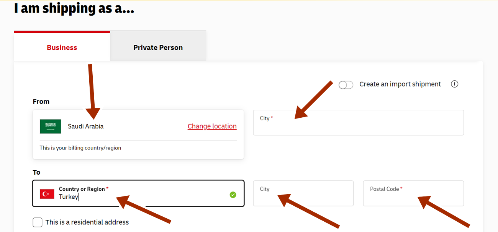Click the Change location link
This screenshot has width=498, height=232.
(x=212, y=126)
